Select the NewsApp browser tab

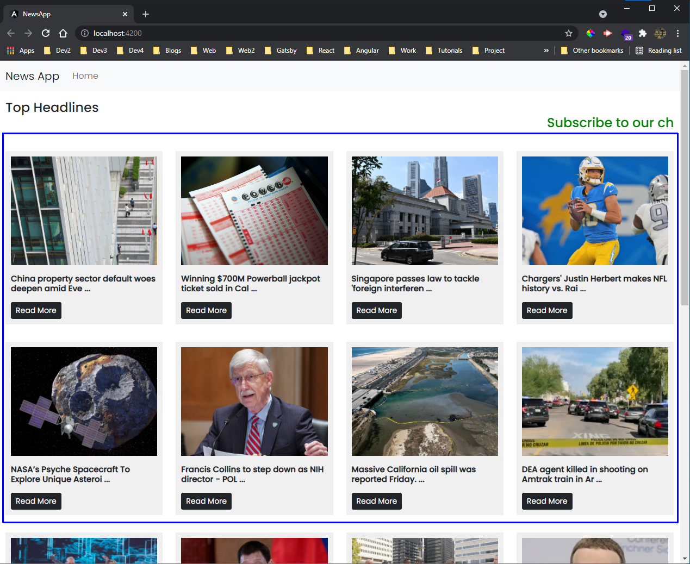coord(69,14)
